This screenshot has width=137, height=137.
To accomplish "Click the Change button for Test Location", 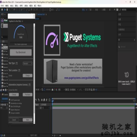I will coord(27,76).
